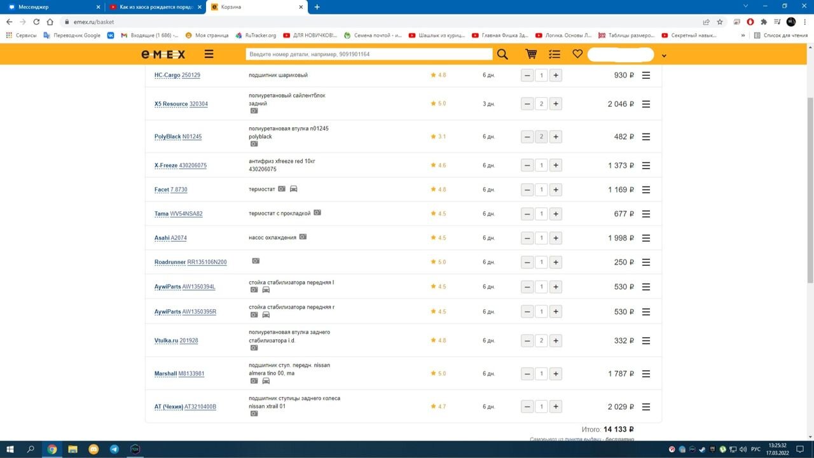
Task: Click camera icon in the Facet thermostat row
Action: (x=282, y=189)
